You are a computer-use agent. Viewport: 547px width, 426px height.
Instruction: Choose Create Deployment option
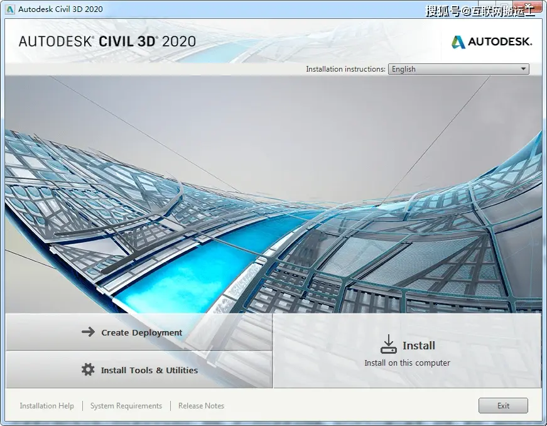point(139,332)
